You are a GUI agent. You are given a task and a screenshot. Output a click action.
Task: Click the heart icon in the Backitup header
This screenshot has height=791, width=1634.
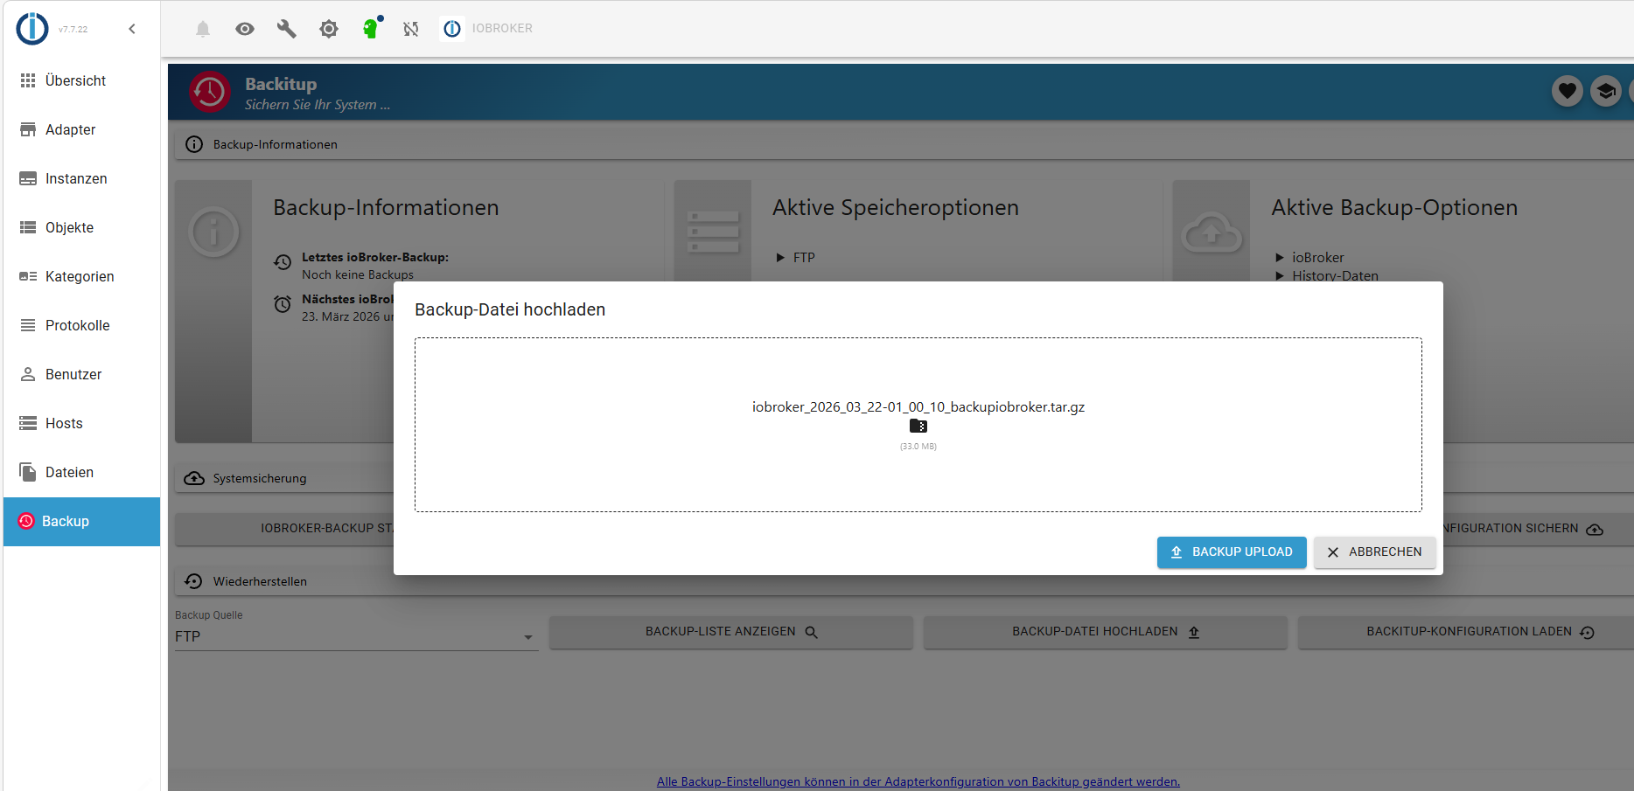pyautogui.click(x=1567, y=91)
